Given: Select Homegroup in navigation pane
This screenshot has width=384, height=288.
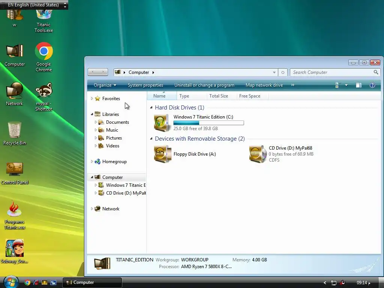Looking at the screenshot, I should tap(114, 162).
